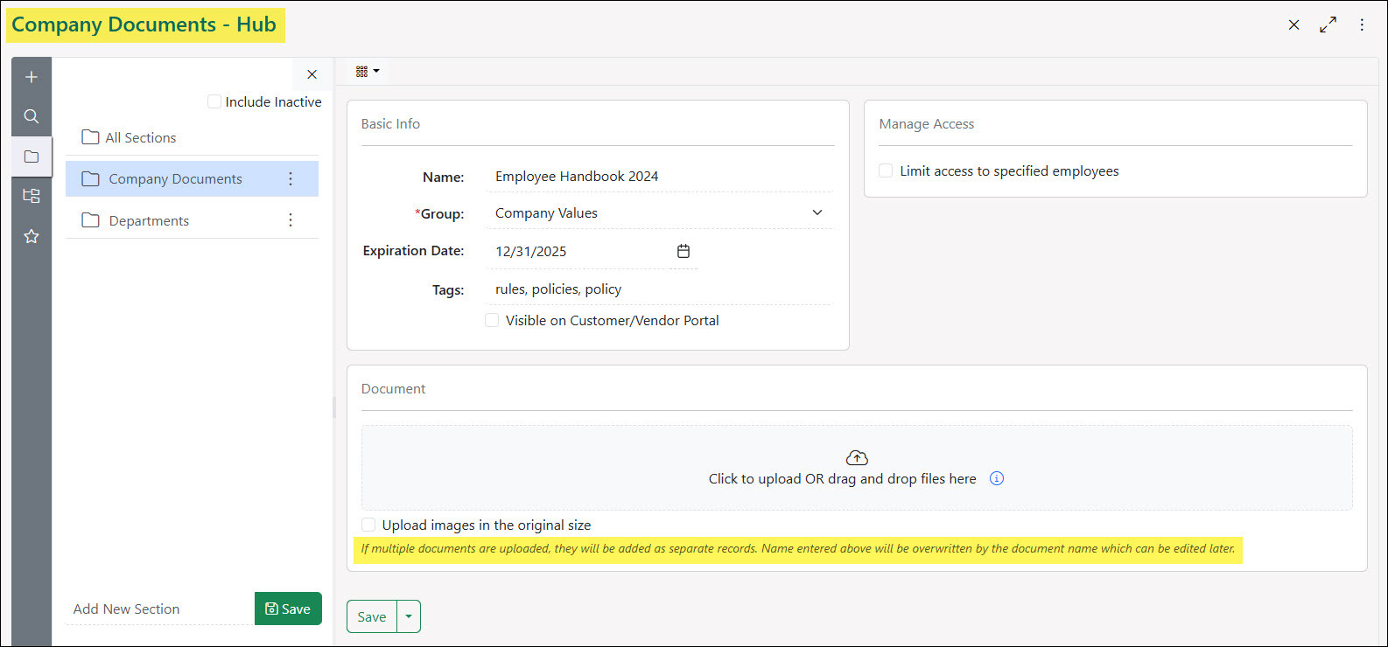Tick Limit access to specified employees

point(886,170)
